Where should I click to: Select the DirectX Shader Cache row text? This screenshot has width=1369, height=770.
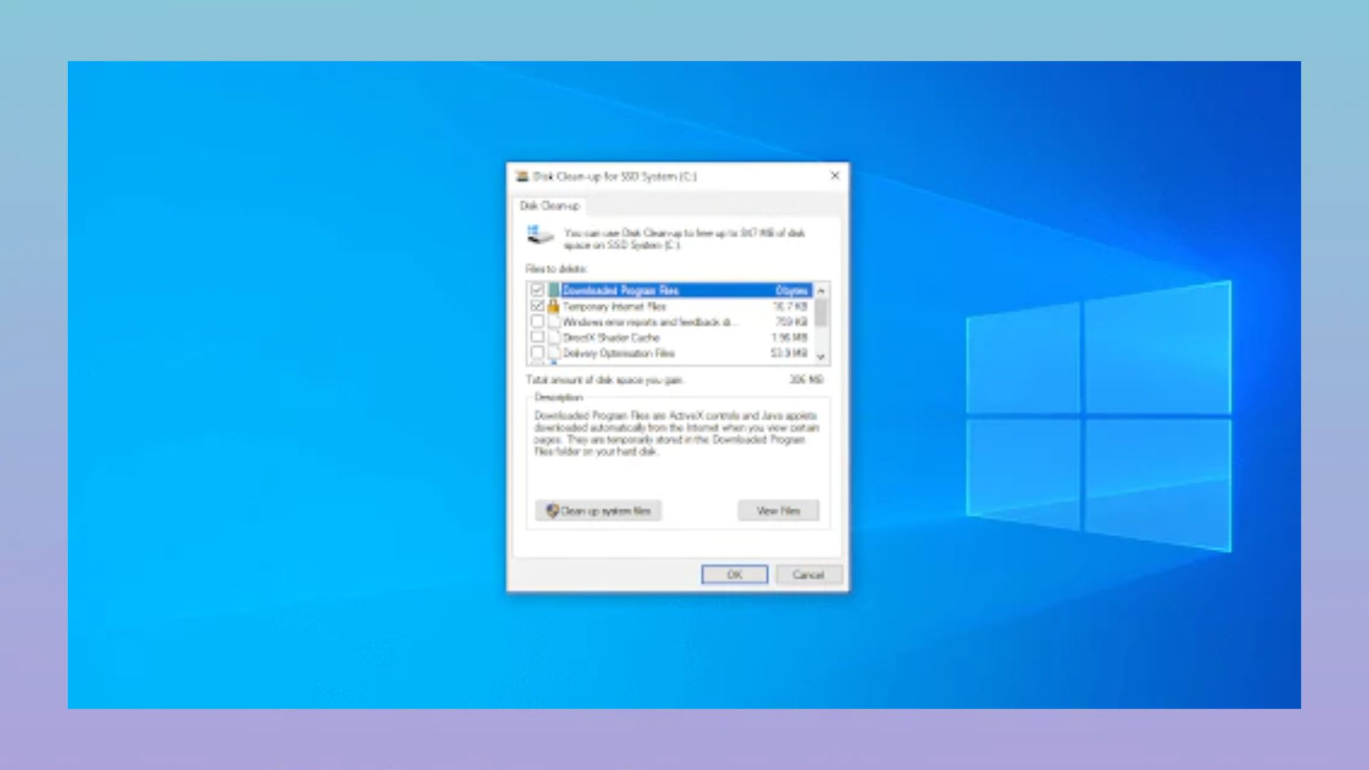611,338
